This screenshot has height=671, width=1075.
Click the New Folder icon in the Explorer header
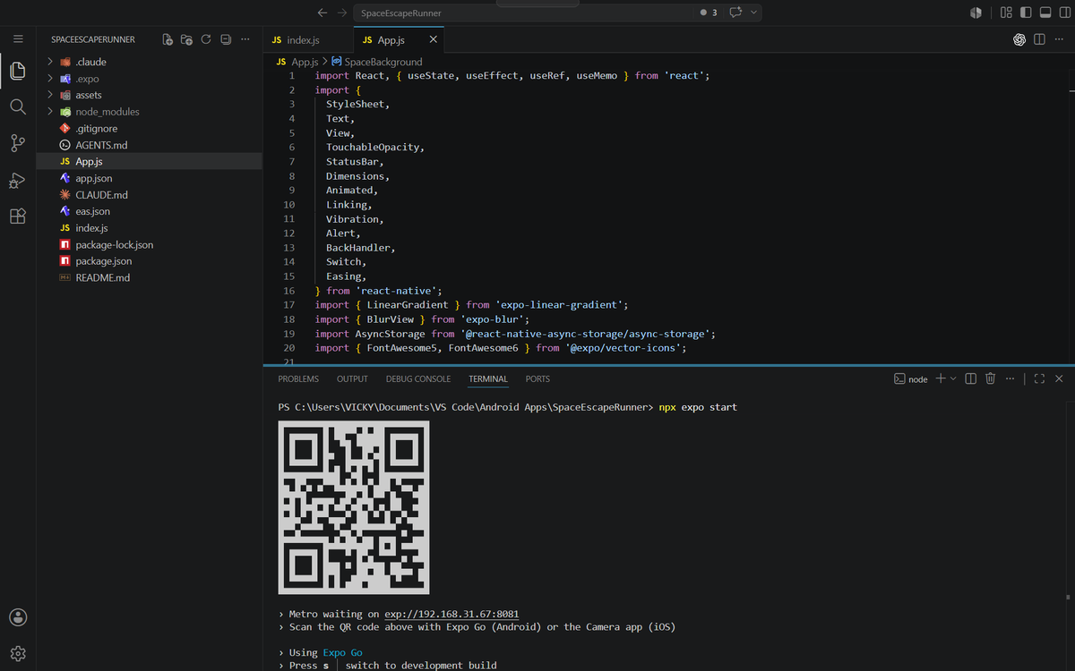(x=186, y=39)
